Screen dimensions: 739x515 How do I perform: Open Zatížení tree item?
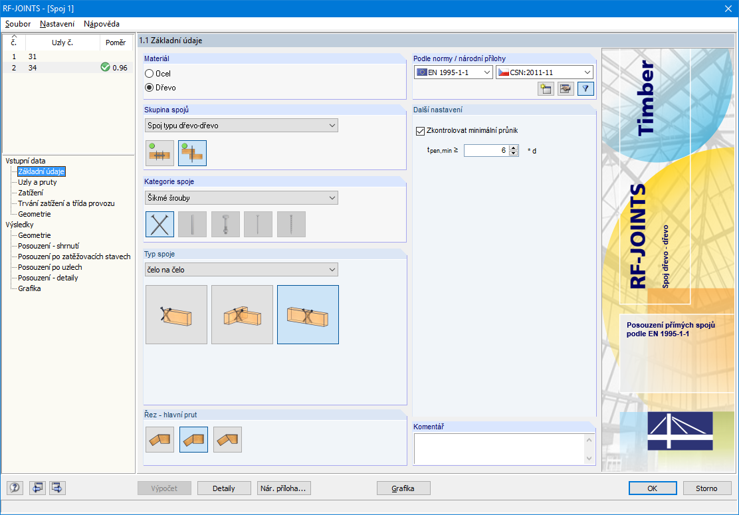pyautogui.click(x=31, y=193)
